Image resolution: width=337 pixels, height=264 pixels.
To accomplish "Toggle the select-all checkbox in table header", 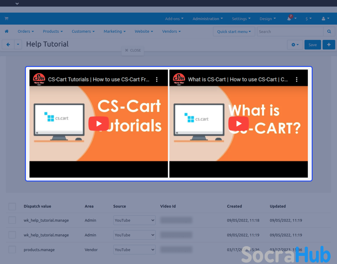I will [12, 206].
